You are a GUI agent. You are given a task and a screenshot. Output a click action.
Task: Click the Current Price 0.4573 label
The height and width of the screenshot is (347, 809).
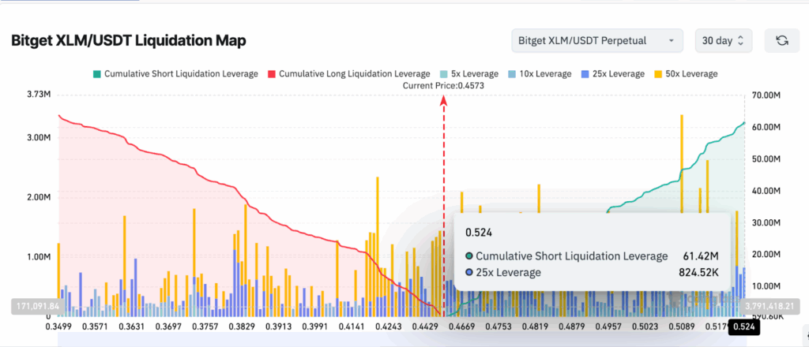(442, 85)
